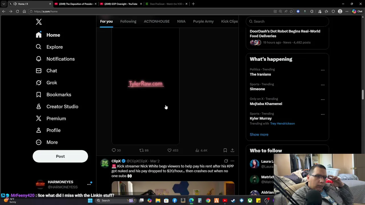Open ClipX profile avatar

[x=105, y=163]
